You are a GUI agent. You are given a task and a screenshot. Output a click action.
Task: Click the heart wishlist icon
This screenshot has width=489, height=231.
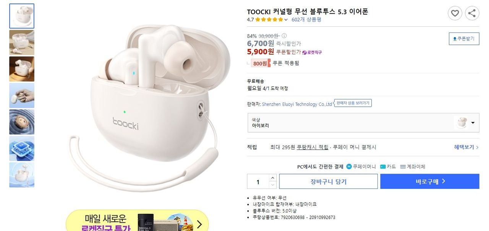click(x=455, y=13)
